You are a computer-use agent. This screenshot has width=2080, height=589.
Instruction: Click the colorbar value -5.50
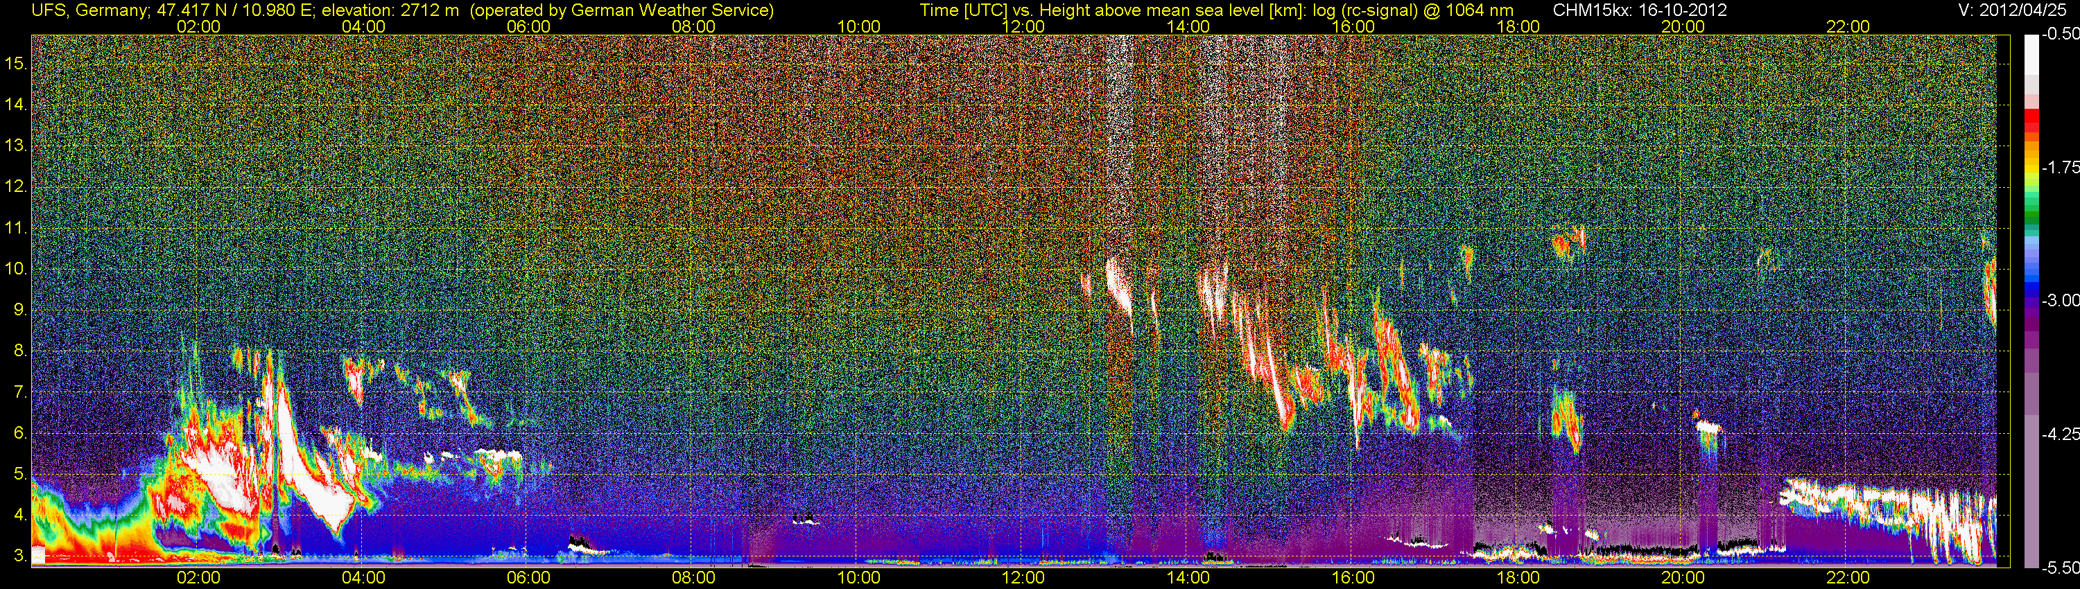[2060, 568]
